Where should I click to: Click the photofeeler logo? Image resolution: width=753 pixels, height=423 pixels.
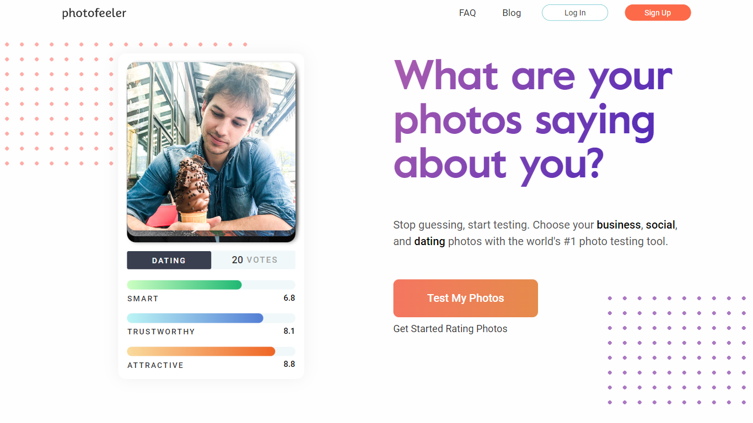pos(94,13)
